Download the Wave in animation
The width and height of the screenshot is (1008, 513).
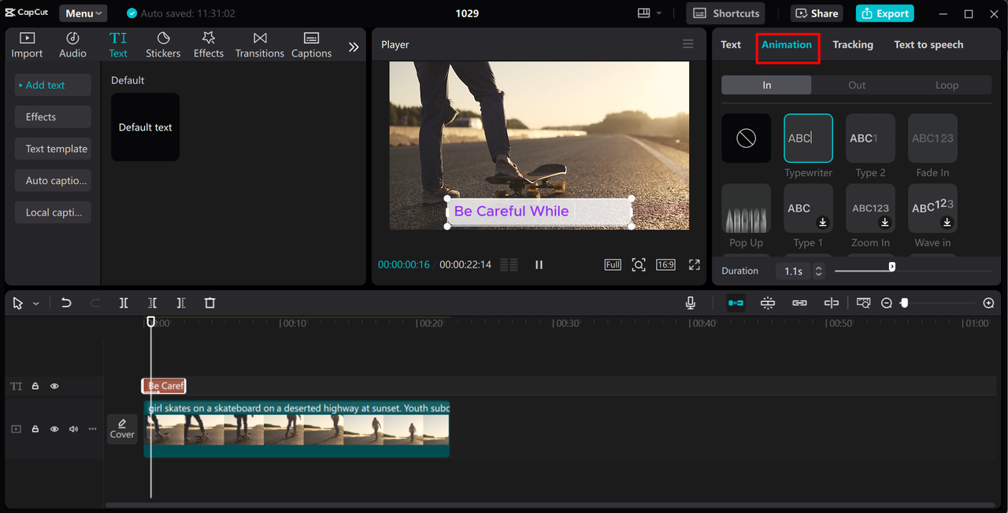coord(947,223)
